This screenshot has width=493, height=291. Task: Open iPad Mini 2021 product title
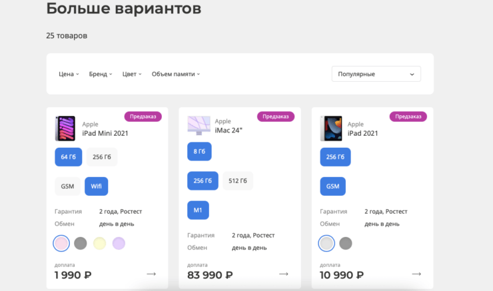point(105,133)
